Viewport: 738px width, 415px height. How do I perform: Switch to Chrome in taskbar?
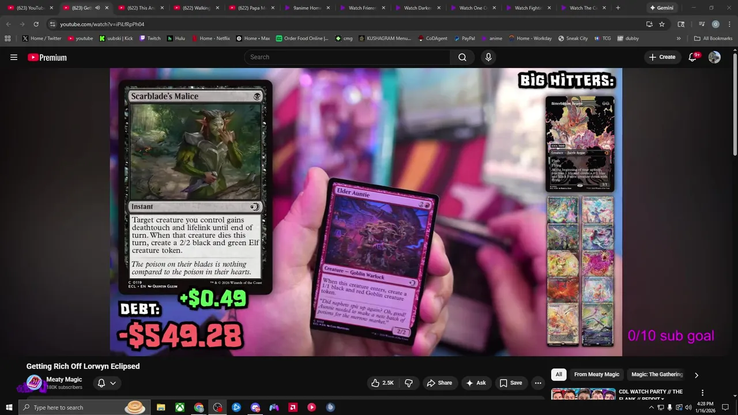click(x=199, y=408)
